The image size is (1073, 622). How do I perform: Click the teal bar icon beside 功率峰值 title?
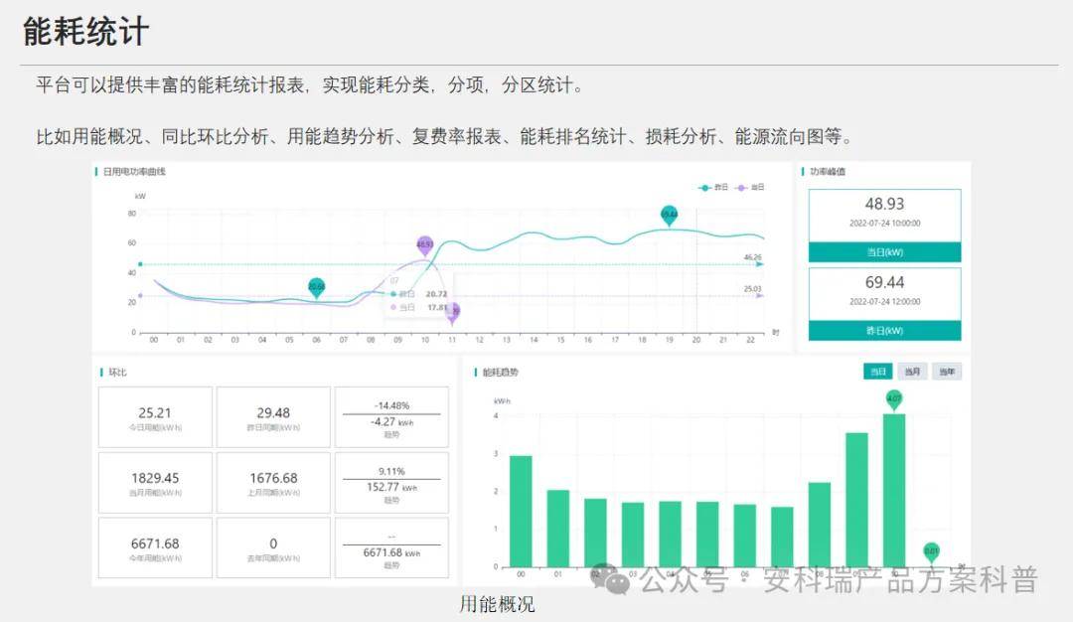[801, 169]
